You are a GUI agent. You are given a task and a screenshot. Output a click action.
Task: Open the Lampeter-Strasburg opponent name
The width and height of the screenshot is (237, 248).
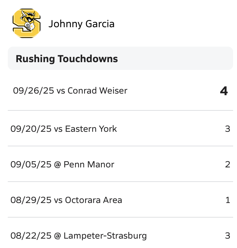(x=105, y=236)
